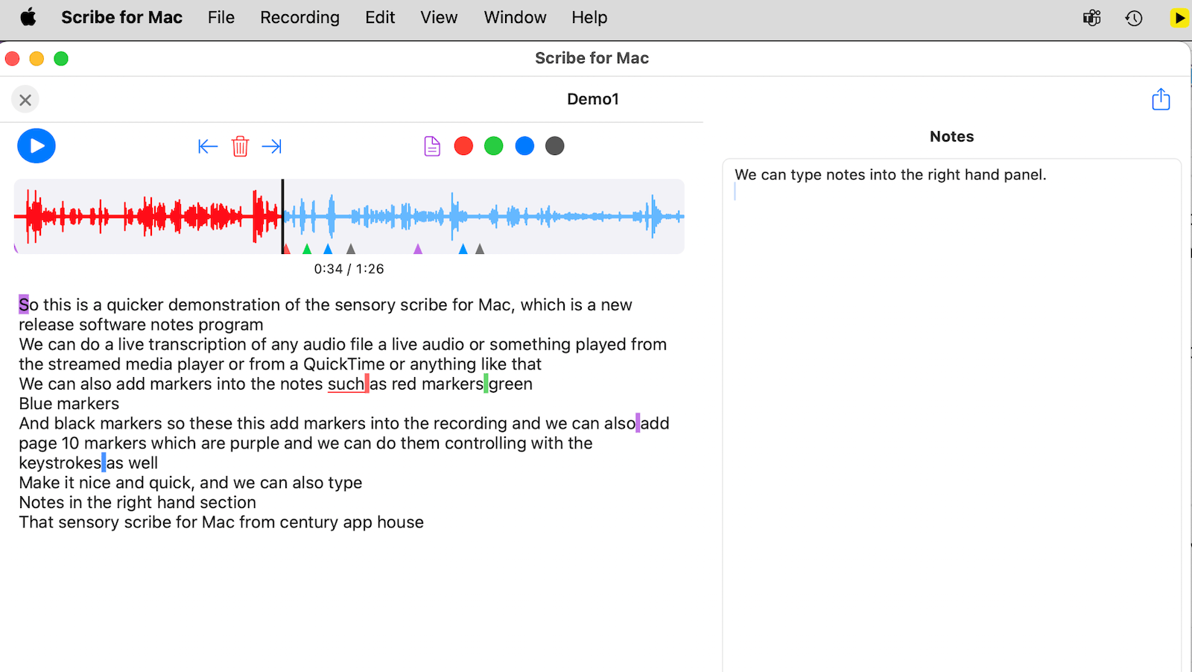Open the Time Machine status menu
This screenshot has width=1192, height=672.
(1133, 17)
